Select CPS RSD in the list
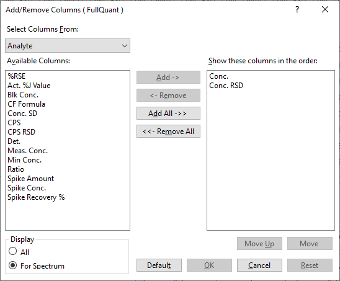The height and width of the screenshot is (281, 340). [21, 132]
